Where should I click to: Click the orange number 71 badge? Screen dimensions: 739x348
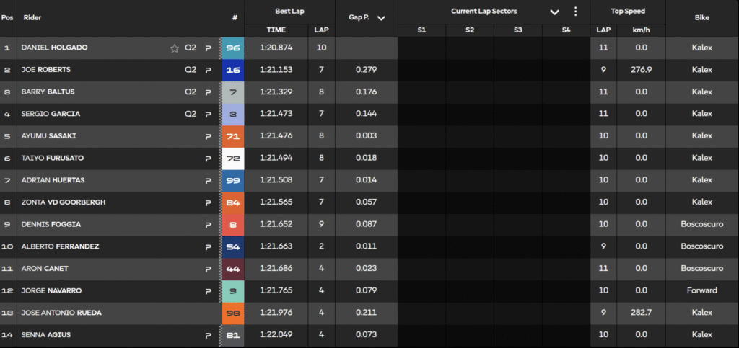point(234,136)
